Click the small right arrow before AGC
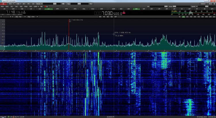Image resolution: width=216 pixels, height=118 pixels. tap(13, 17)
